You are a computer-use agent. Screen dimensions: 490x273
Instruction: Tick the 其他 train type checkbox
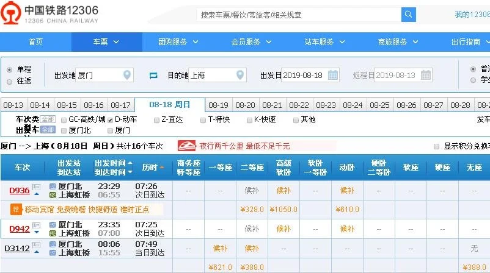click(296, 120)
